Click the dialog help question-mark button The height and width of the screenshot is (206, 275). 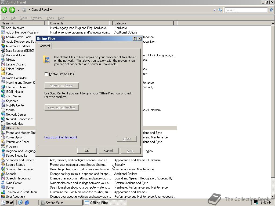(x=135, y=39)
